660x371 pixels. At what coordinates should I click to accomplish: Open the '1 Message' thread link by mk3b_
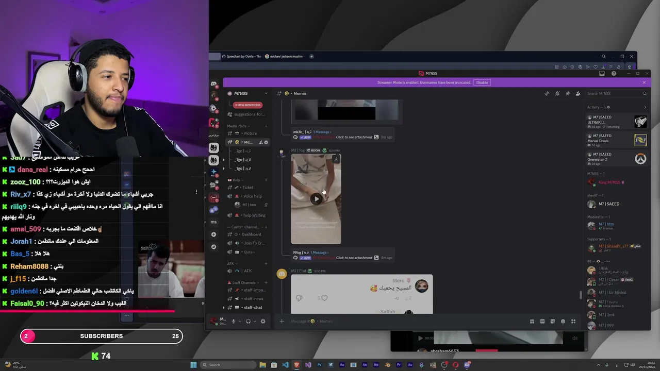click(x=322, y=132)
